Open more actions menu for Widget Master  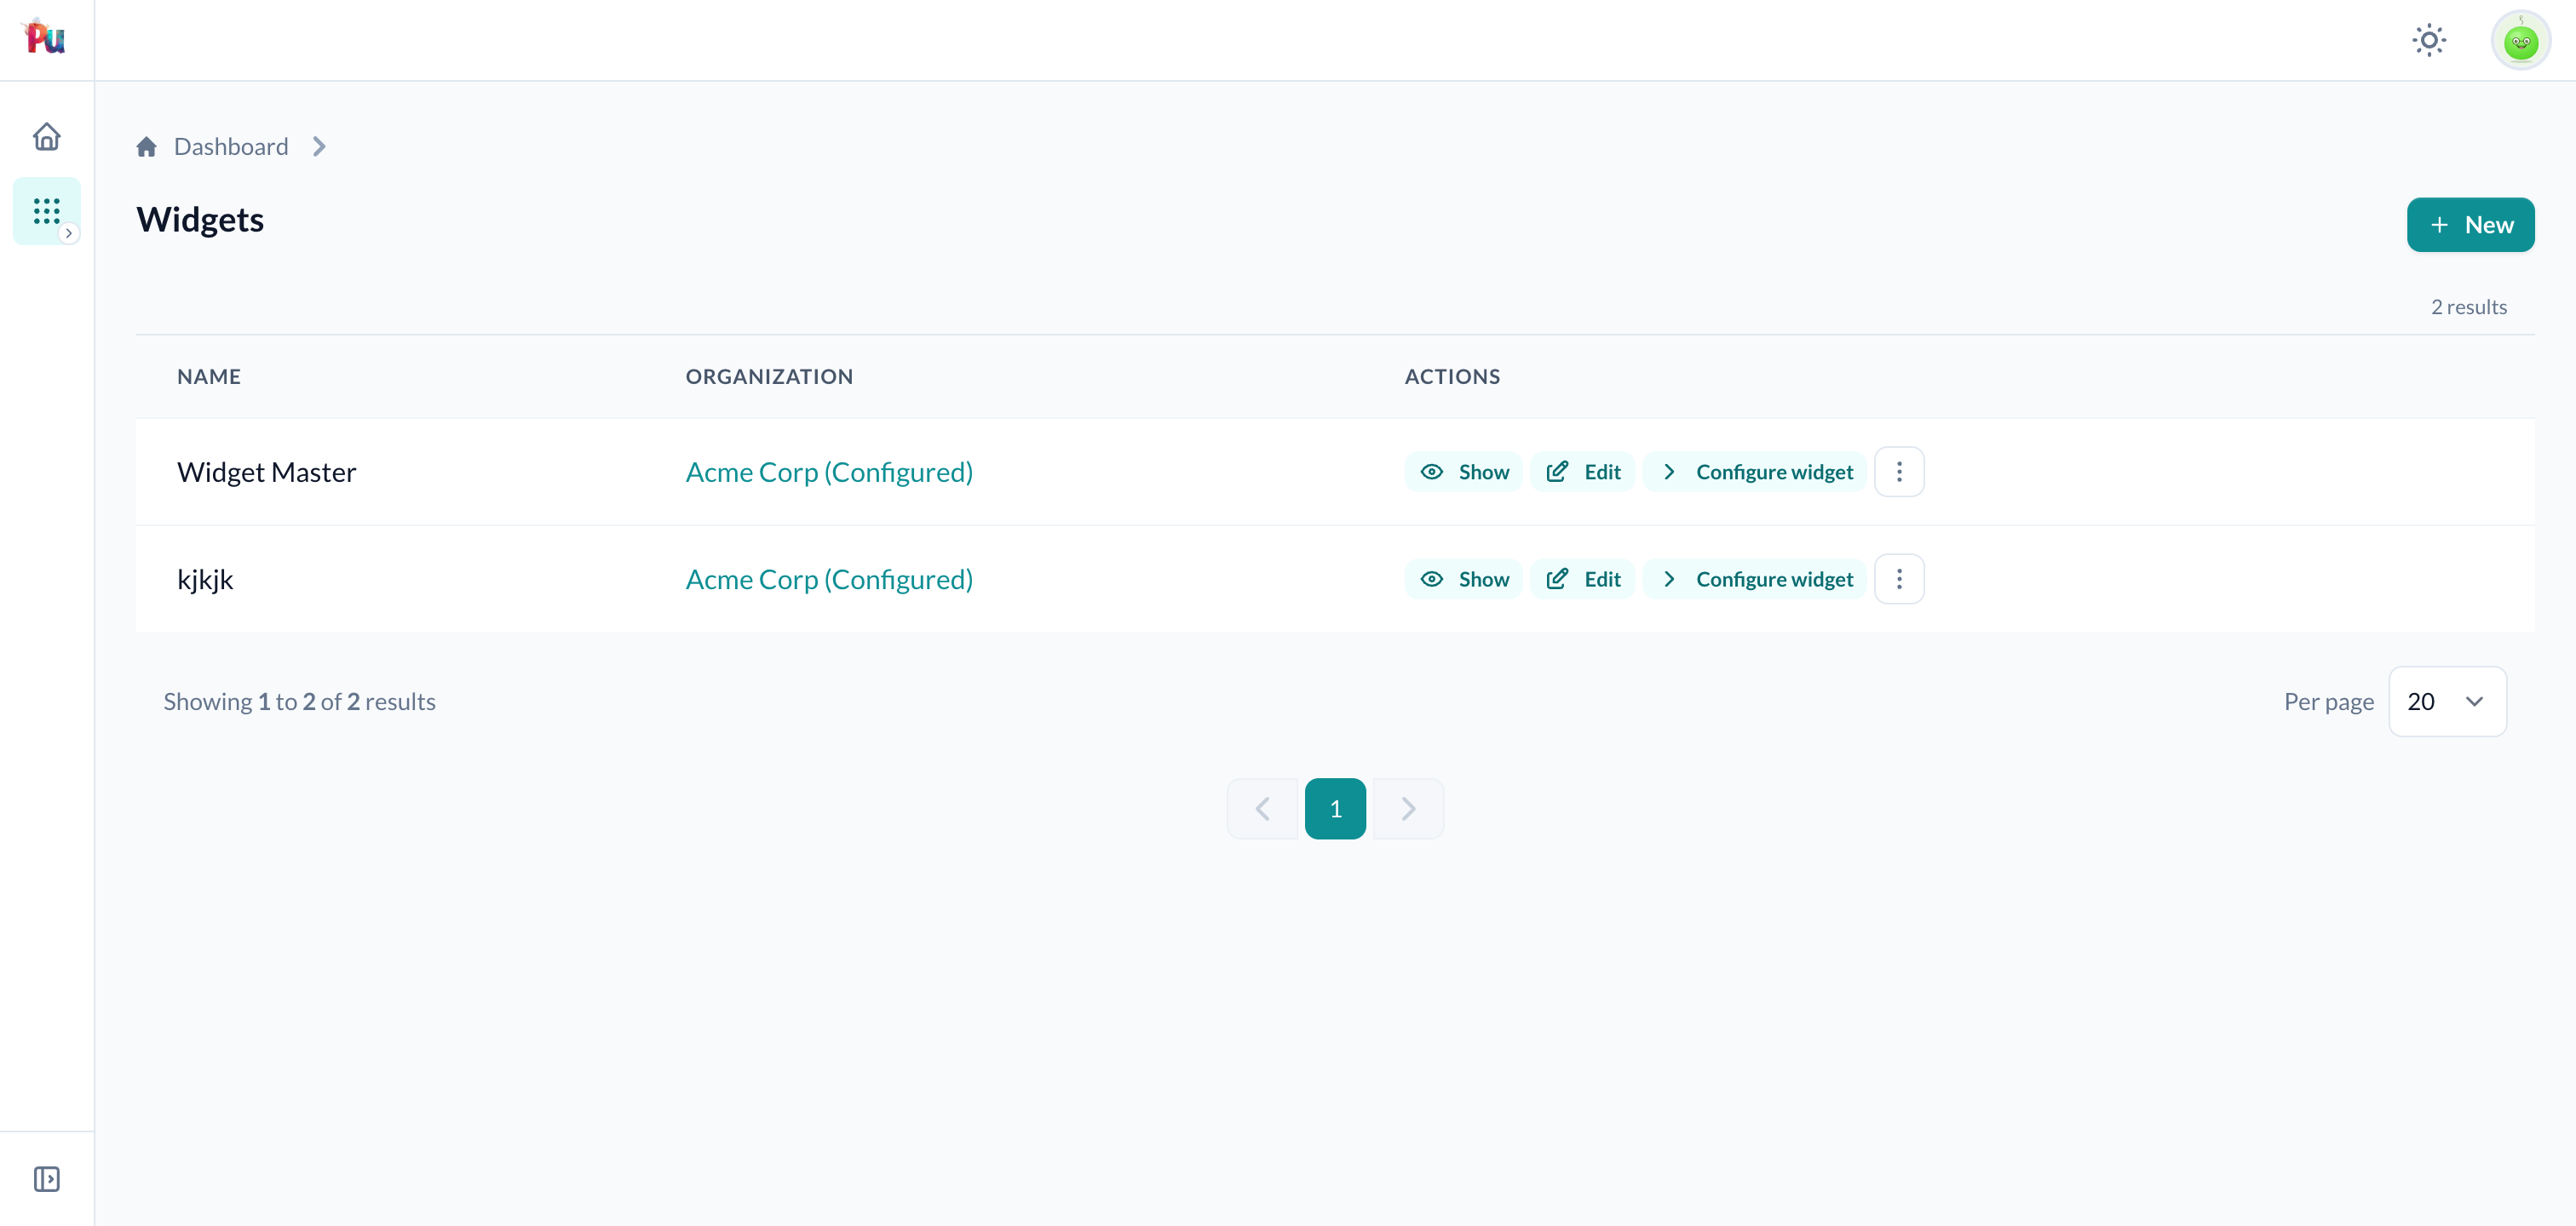(1899, 472)
